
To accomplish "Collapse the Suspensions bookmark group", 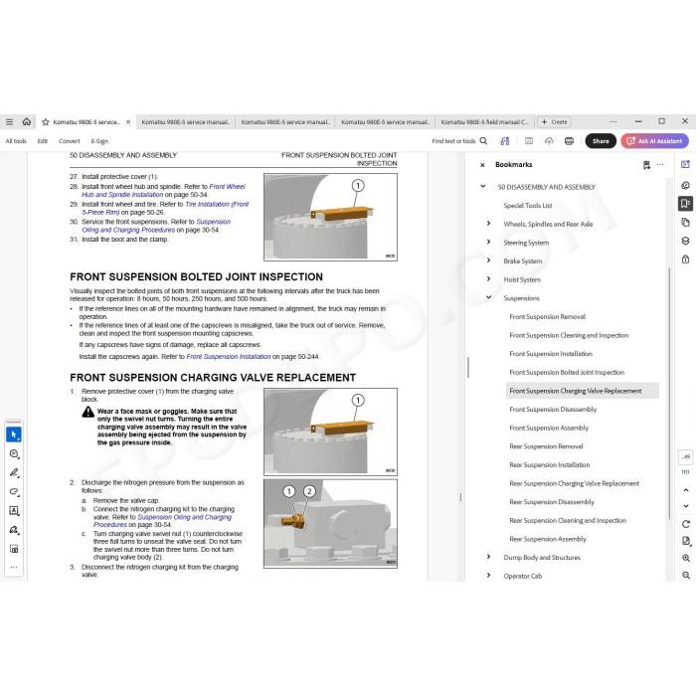I will pos(489,297).
